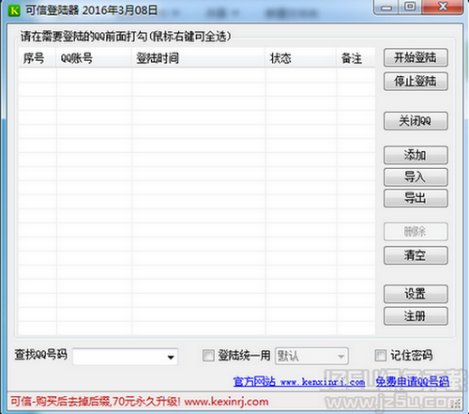Sort by the QQ账号 column header
The image size is (469, 414).
94,58
